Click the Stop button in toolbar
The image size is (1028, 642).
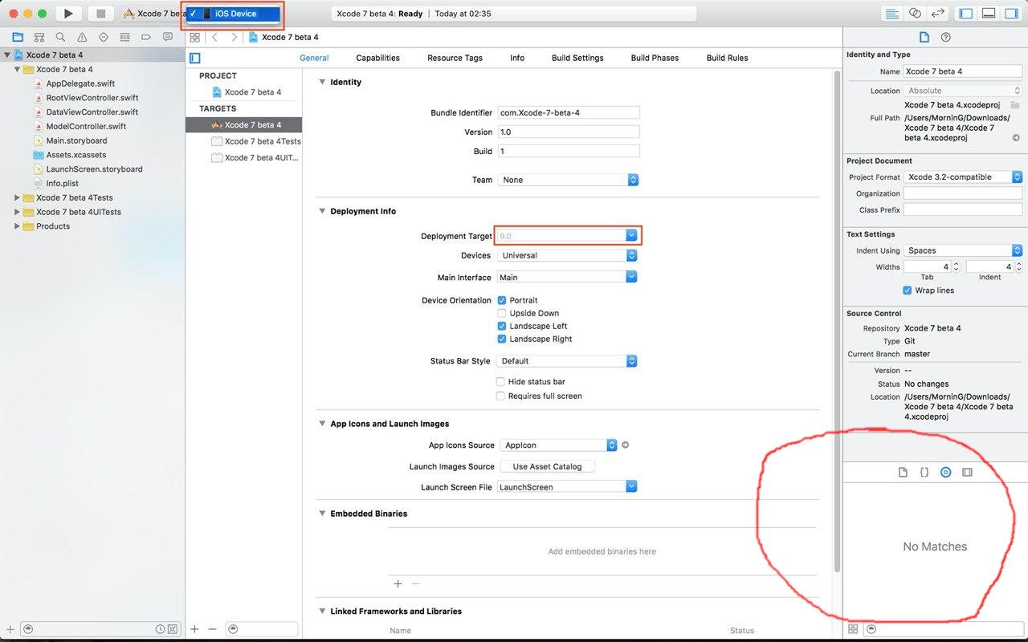pyautogui.click(x=100, y=14)
